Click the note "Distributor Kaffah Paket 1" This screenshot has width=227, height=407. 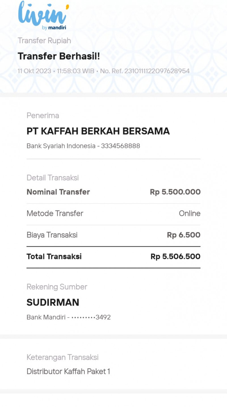[x=68, y=371]
